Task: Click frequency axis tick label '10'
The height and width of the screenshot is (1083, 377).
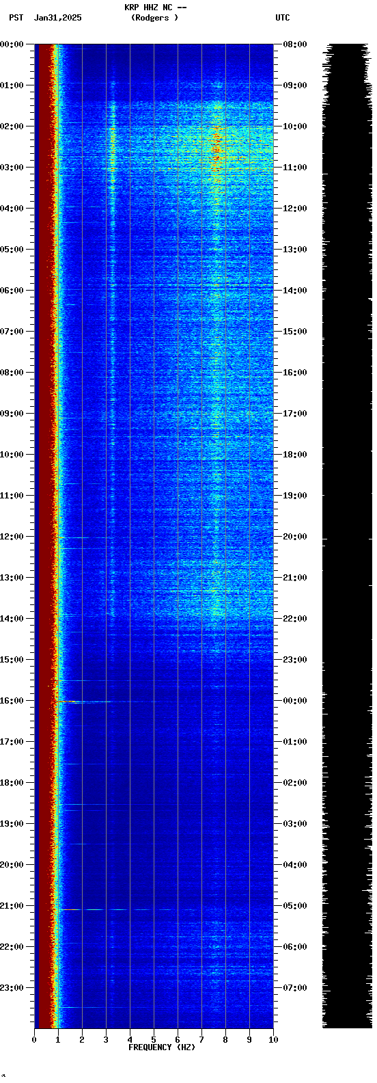Action: (273, 1040)
